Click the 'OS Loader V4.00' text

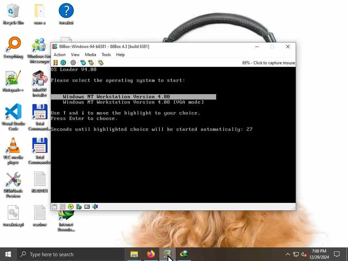coord(73,69)
